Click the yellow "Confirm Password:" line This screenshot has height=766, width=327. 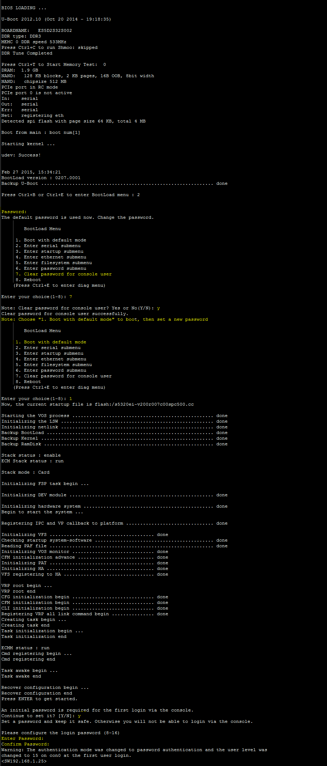(25, 744)
